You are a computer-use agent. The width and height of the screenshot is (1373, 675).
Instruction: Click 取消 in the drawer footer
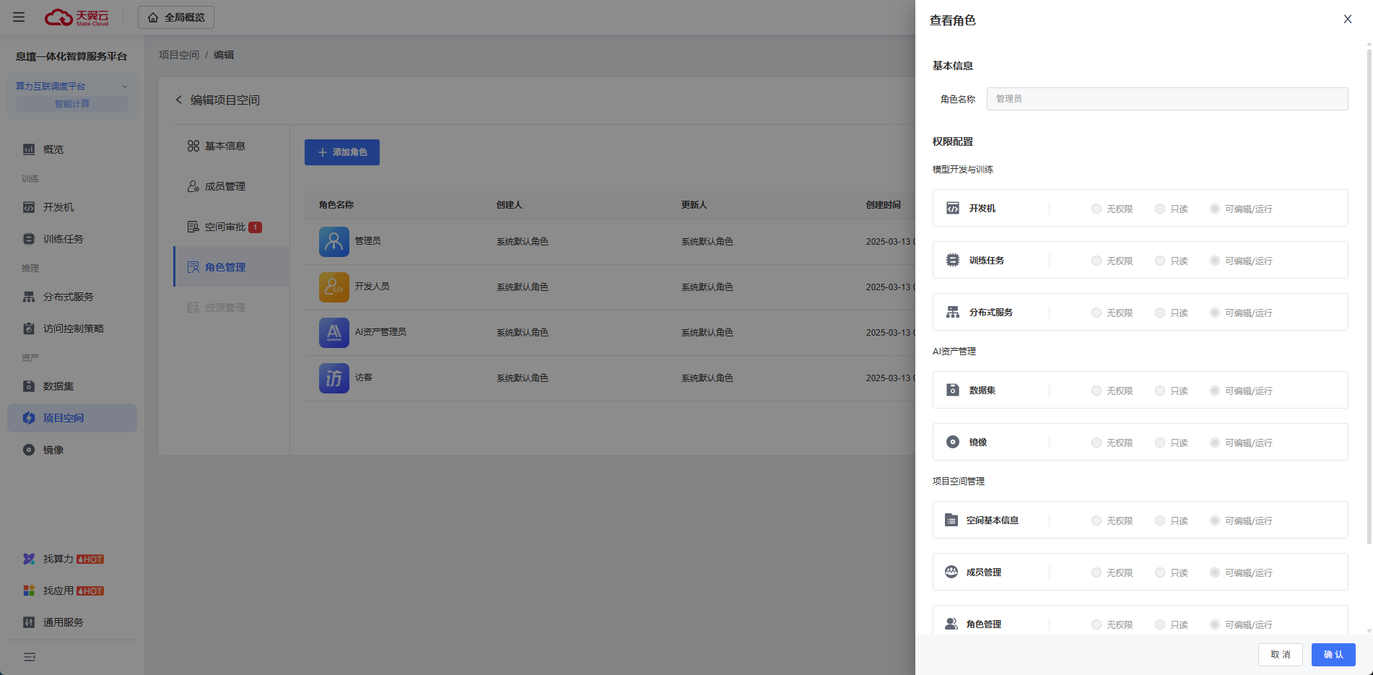click(x=1281, y=655)
